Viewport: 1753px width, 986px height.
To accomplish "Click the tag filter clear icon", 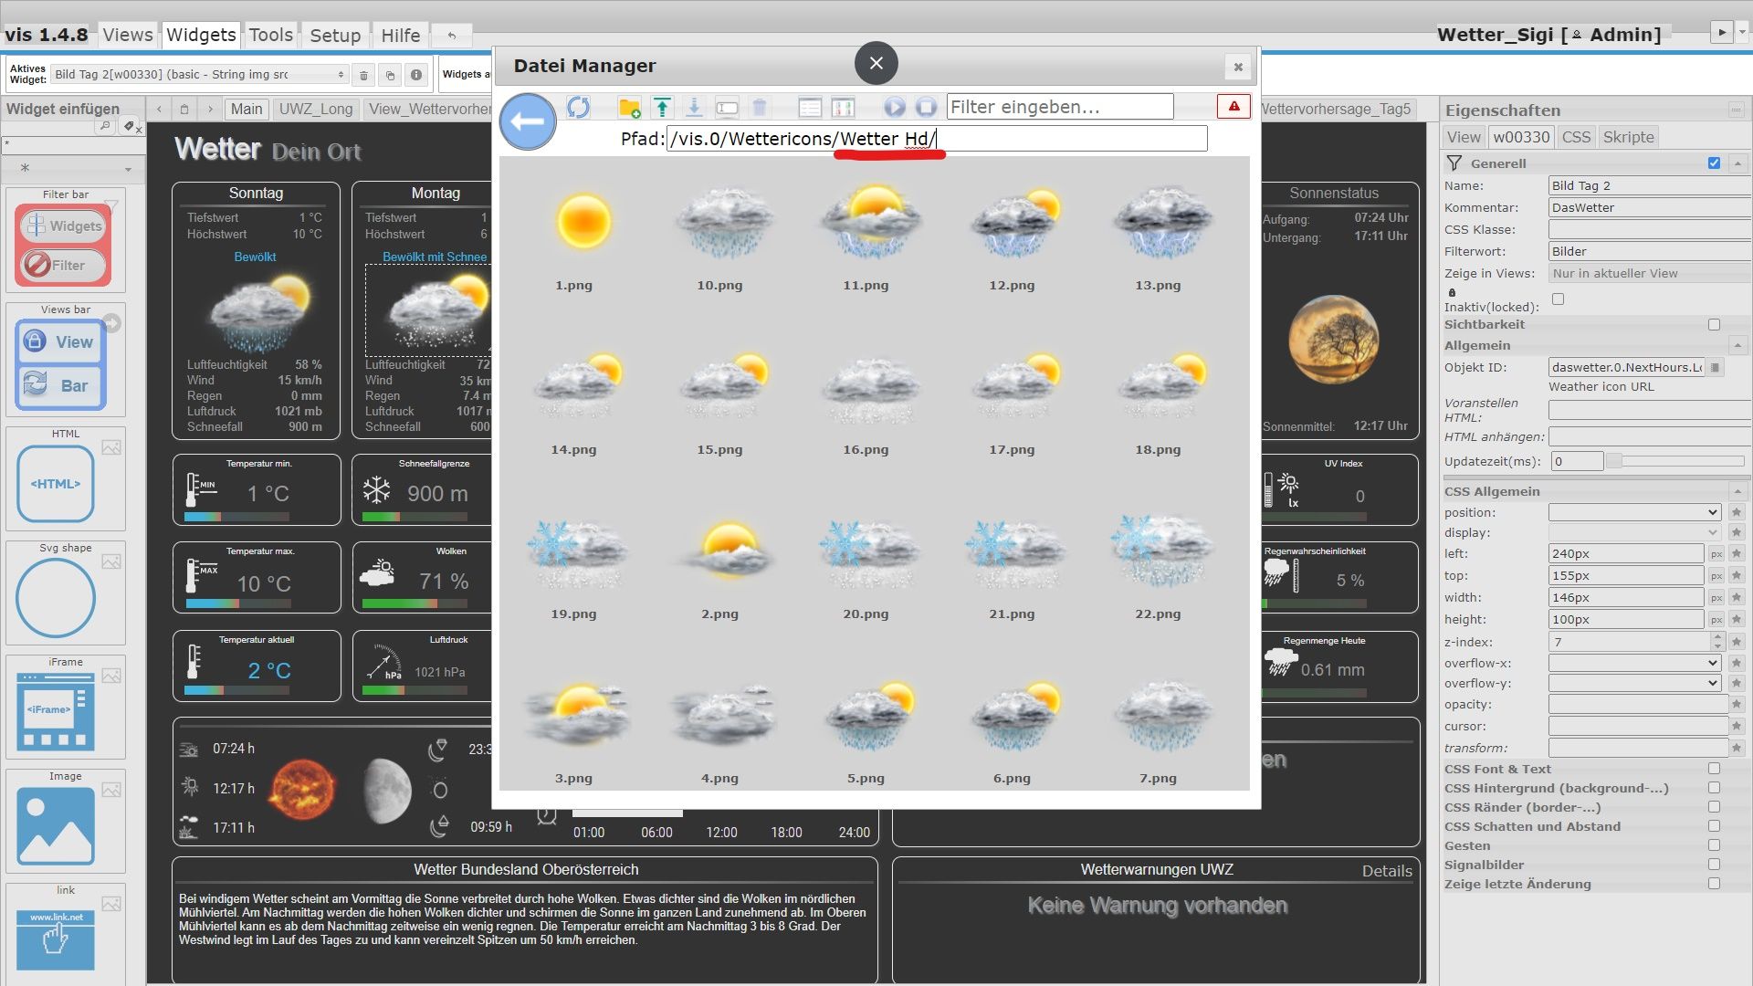I will (131, 127).
